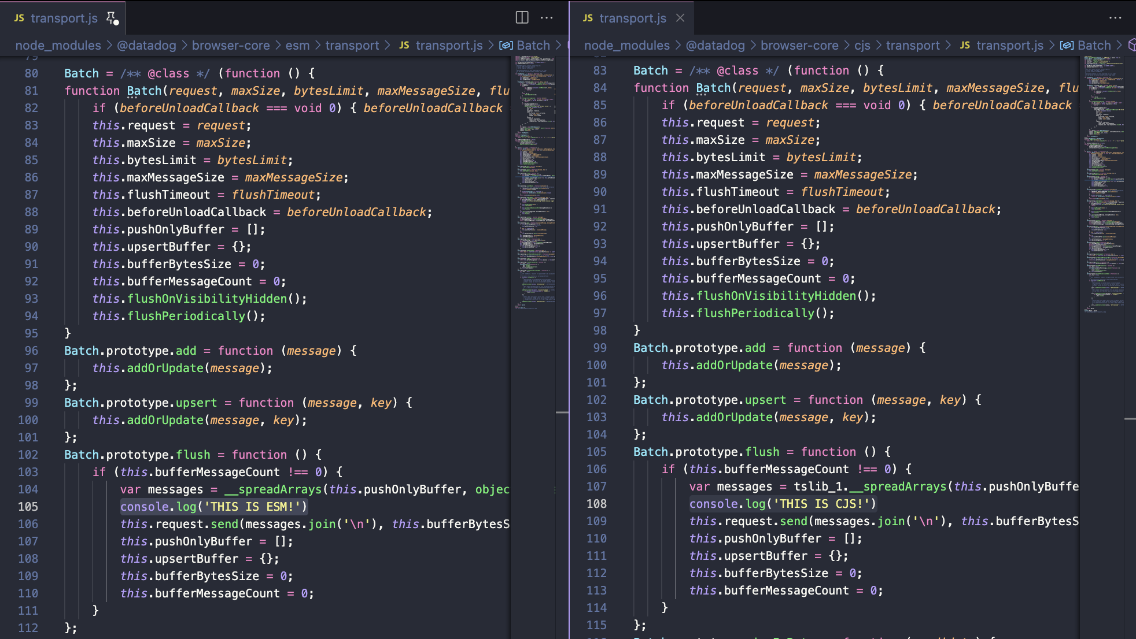Click split editor icon in left pane
Viewport: 1136px width, 639px height.
click(x=522, y=17)
